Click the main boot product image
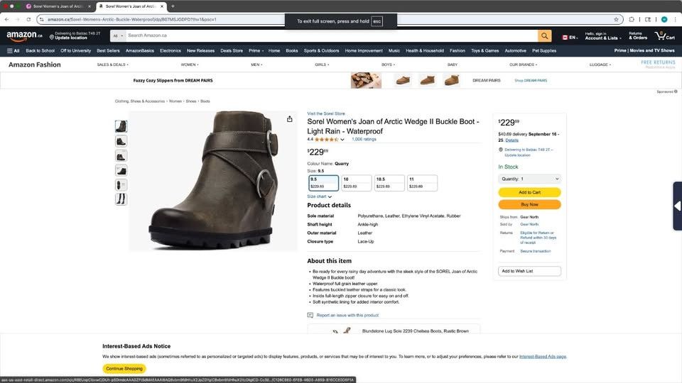This screenshot has height=383, width=682. coord(213,181)
